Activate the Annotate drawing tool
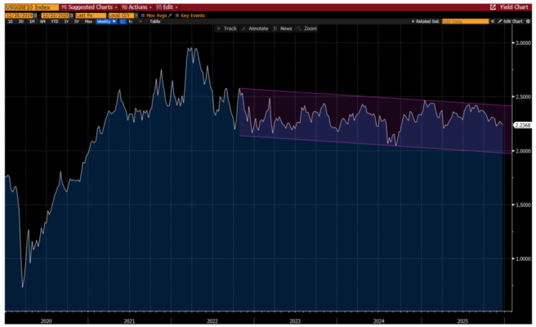The image size is (536, 327). pos(255,29)
